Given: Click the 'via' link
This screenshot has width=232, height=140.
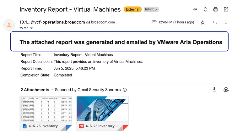Looking at the screenshot, I should tap(88, 22).
